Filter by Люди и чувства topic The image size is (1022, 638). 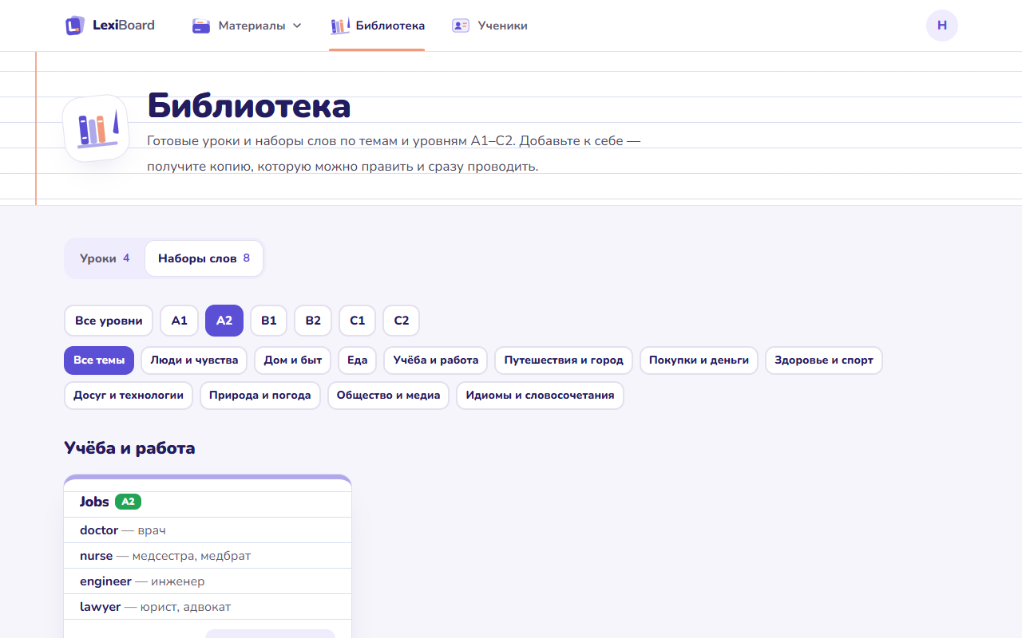click(x=194, y=360)
